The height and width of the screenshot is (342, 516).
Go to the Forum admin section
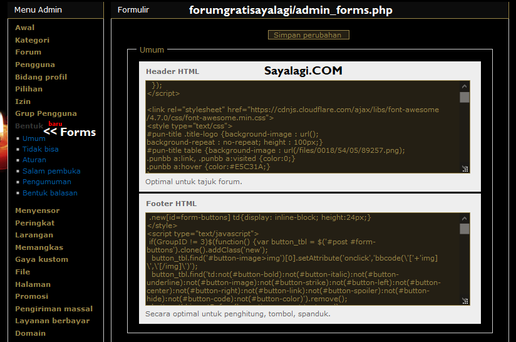tap(28, 52)
